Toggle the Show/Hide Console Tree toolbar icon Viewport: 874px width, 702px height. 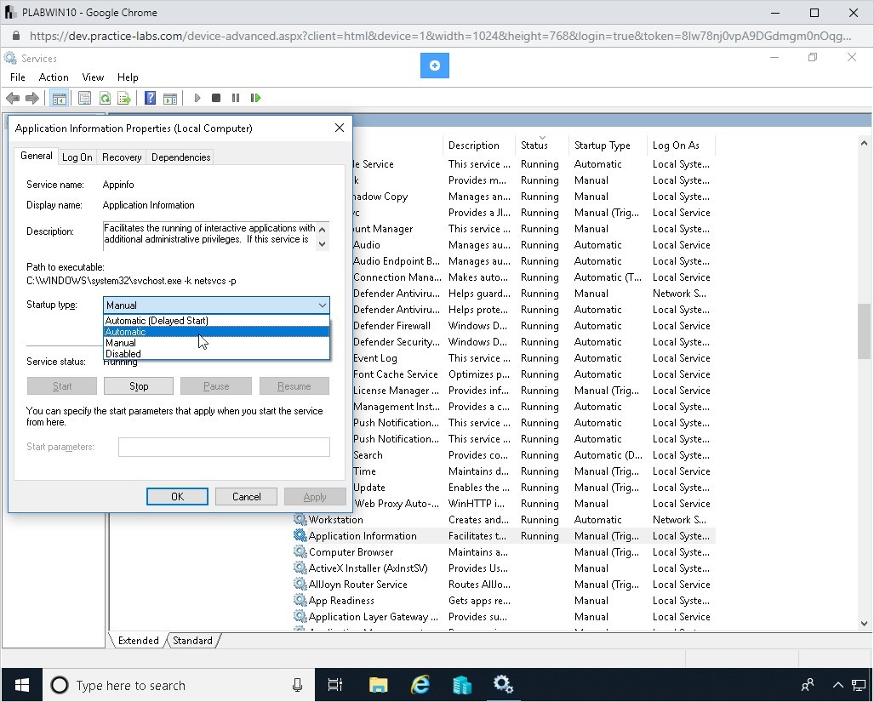coord(59,98)
